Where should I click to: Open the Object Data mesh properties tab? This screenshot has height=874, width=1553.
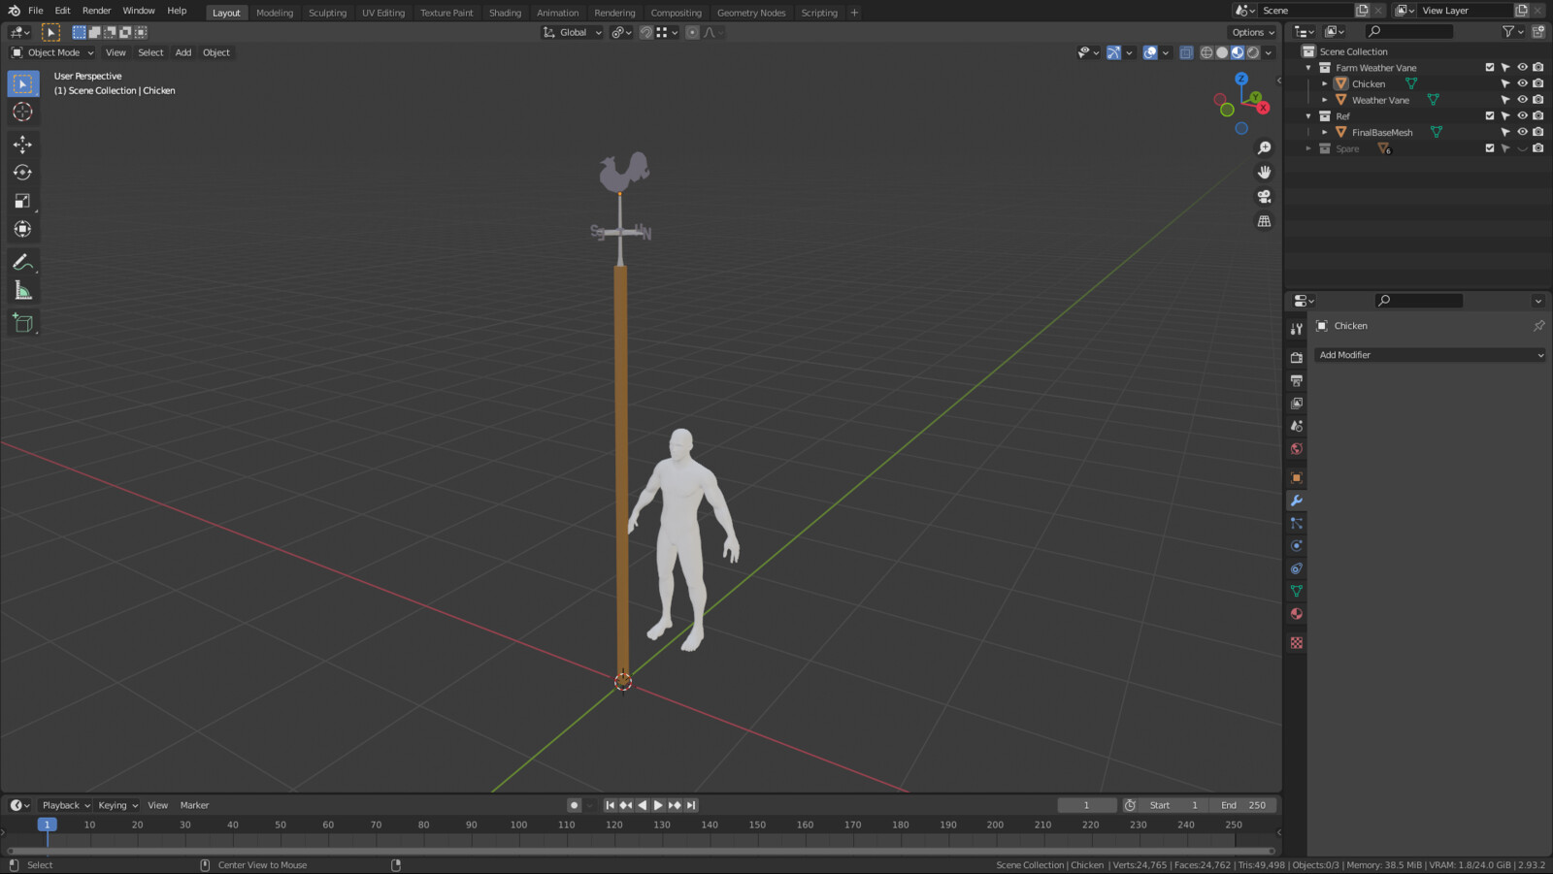[x=1296, y=591]
